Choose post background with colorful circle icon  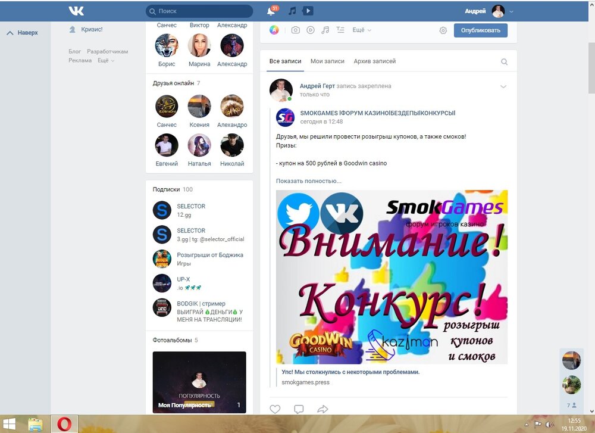[x=274, y=30]
